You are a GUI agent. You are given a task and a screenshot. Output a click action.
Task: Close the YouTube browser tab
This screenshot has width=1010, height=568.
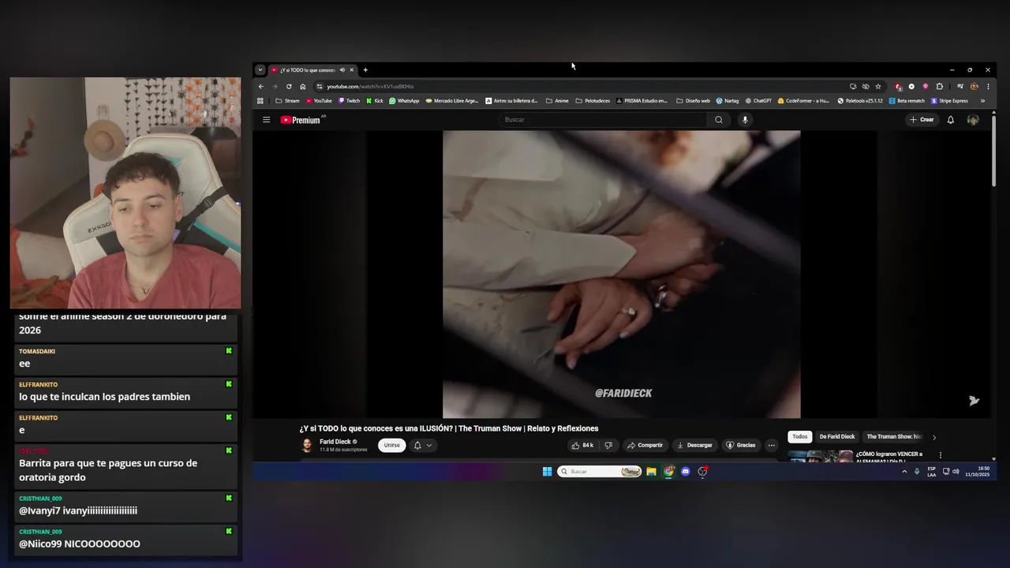point(352,70)
